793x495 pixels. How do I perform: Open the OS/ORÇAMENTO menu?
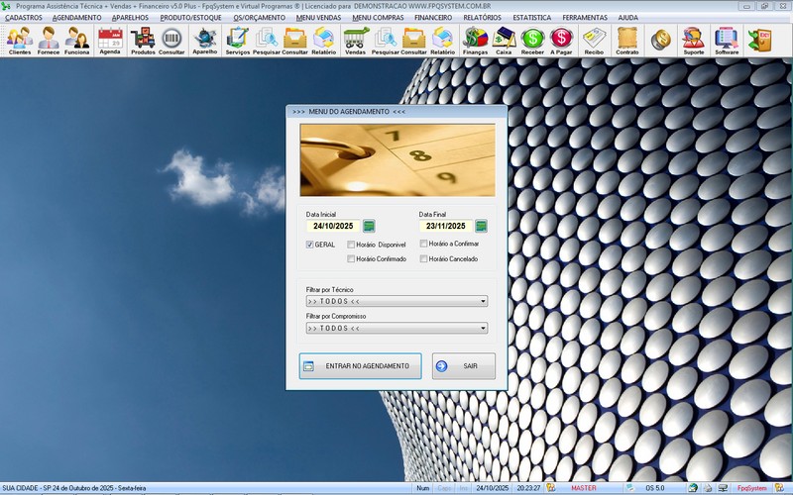point(260,17)
